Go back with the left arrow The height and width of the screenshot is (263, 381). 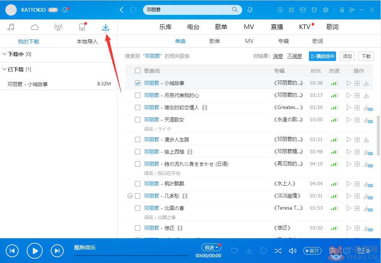[x=122, y=10]
